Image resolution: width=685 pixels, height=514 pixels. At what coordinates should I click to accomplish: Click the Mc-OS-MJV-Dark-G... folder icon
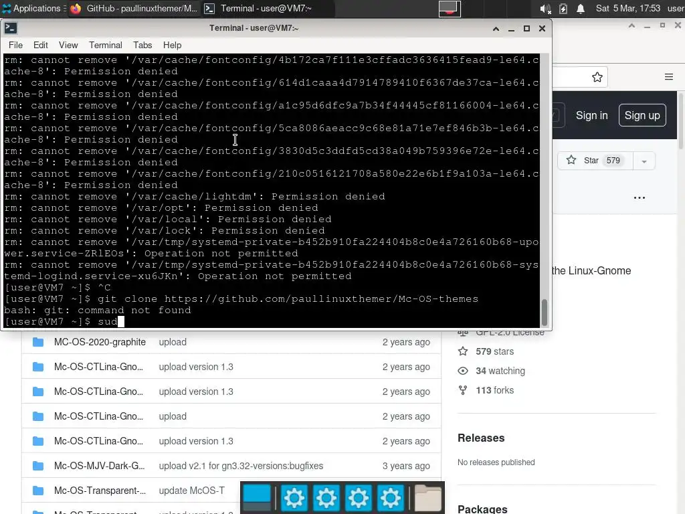pos(38,466)
